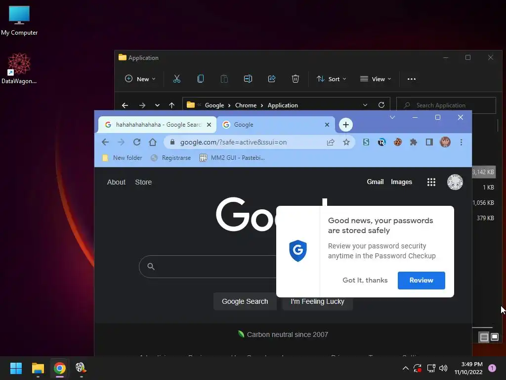
Task: Open the cookie extension icon
Action: click(x=398, y=142)
